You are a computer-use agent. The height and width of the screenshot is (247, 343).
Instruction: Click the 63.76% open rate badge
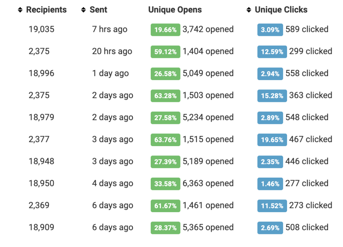coord(165,140)
